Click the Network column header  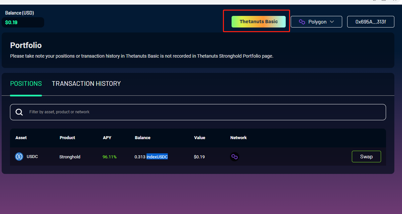(239, 137)
